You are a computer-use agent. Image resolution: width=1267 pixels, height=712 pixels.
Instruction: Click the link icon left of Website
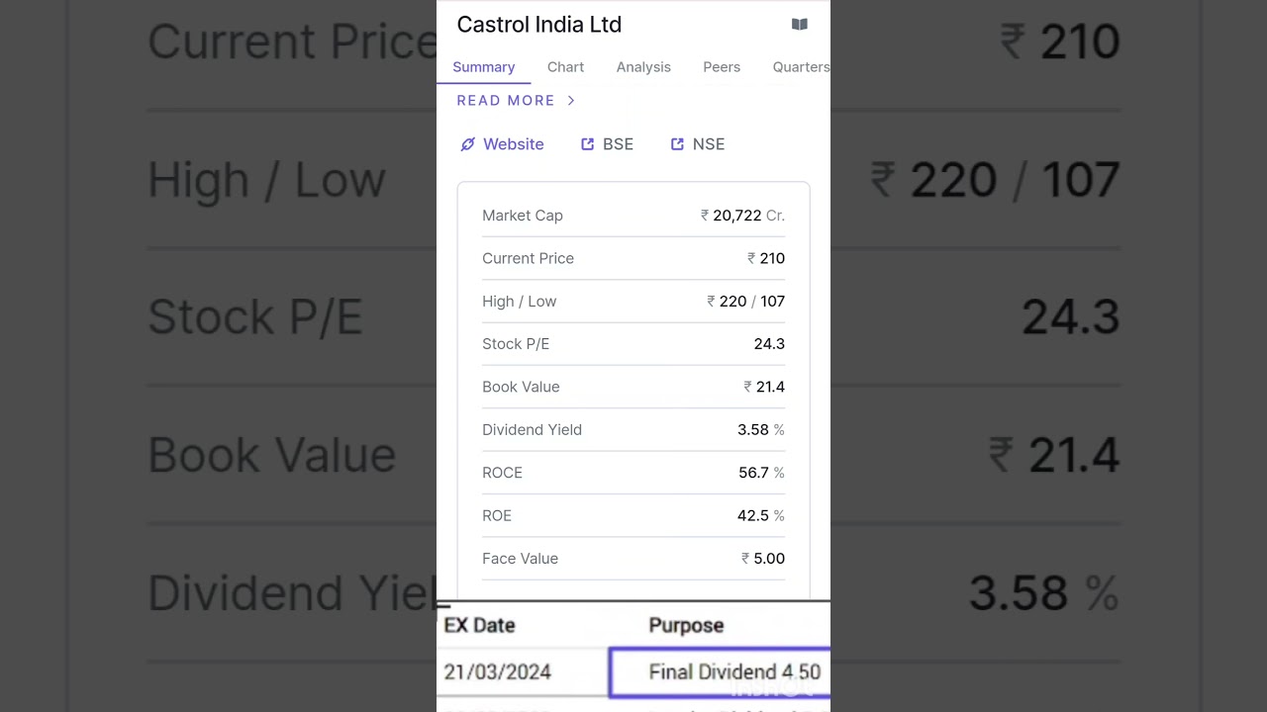[468, 144]
